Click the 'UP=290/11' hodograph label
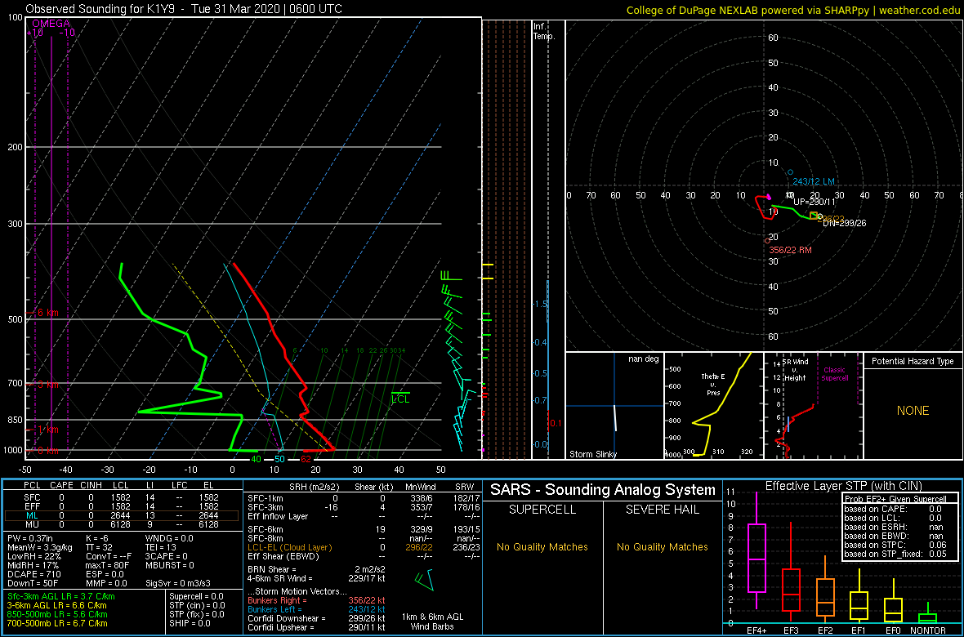 coord(814,202)
